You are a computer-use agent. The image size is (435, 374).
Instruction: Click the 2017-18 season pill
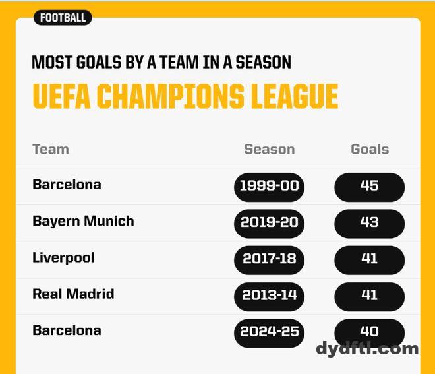click(269, 259)
